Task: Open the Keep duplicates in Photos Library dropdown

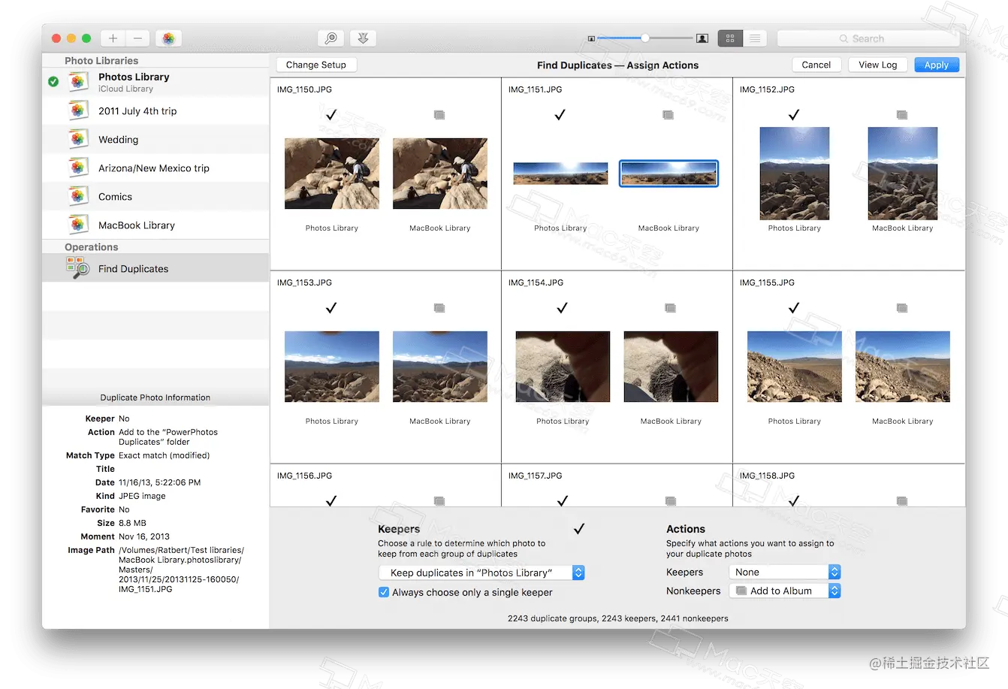Action: click(481, 573)
